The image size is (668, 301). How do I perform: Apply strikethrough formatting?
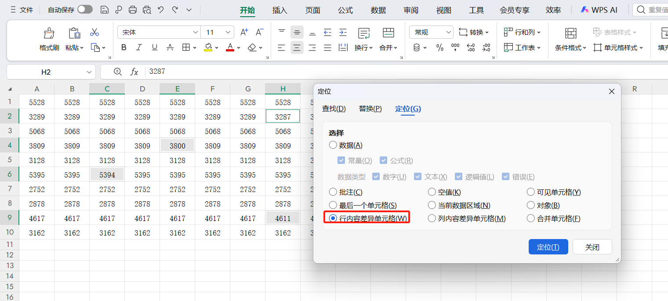coord(170,47)
